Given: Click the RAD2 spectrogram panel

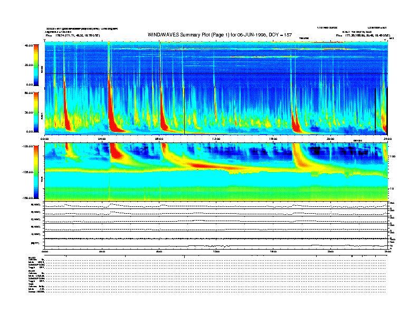Looking at the screenshot, I should click(216, 64).
